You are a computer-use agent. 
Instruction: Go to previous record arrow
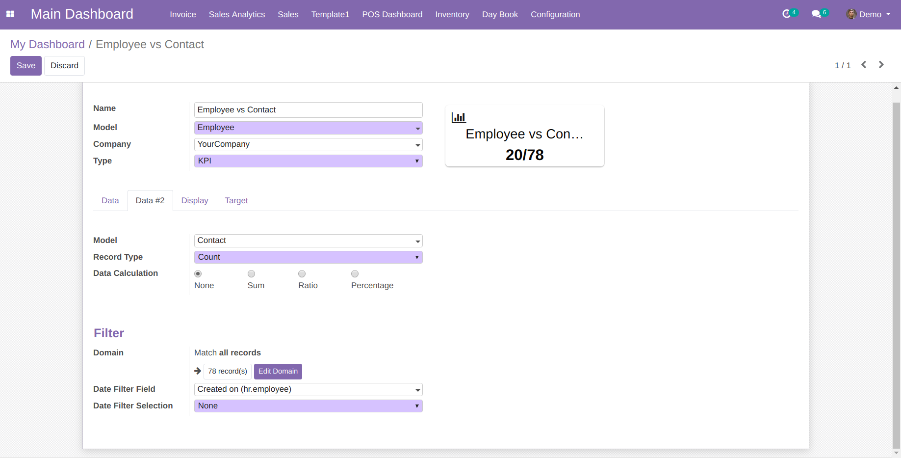click(864, 65)
